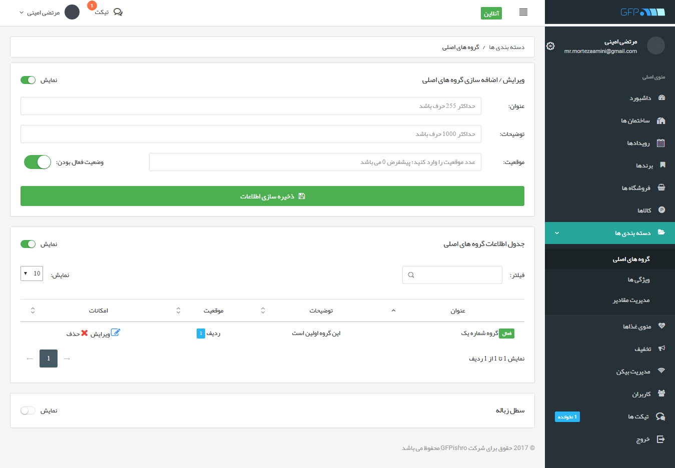The width and height of the screenshot is (675, 468).
Task: Click the orange ticket notification badge
Action: (92, 5)
